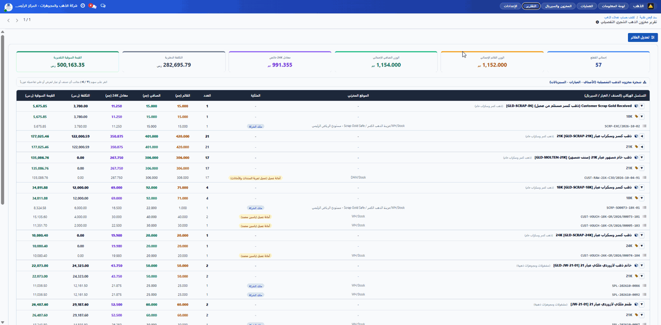
Task: Select the market value card showing 500,163.35
Action: (68, 62)
